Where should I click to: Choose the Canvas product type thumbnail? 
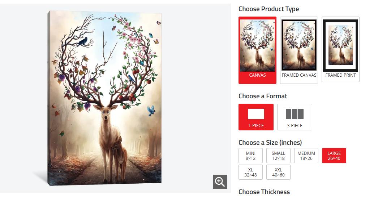pos(257,46)
